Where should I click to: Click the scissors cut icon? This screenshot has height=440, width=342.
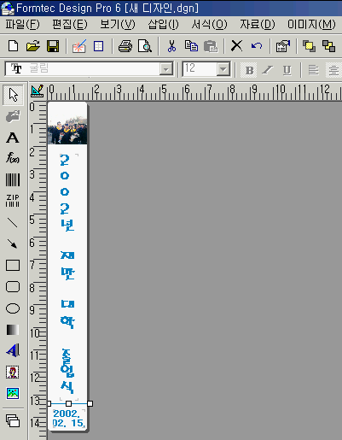point(171,46)
